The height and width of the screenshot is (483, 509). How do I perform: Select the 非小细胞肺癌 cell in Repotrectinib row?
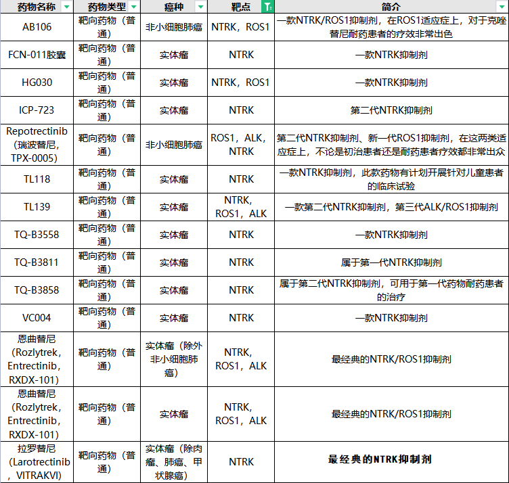click(x=174, y=145)
